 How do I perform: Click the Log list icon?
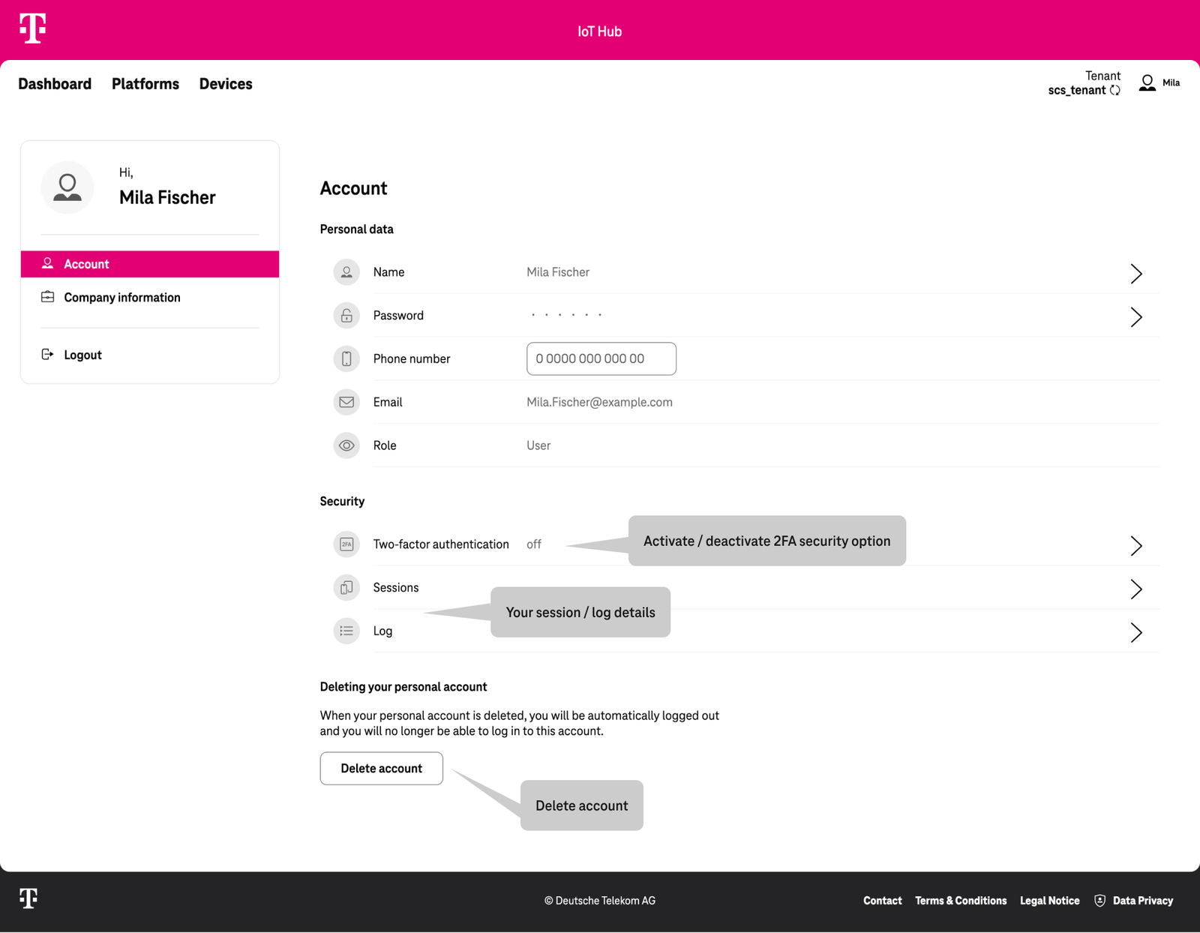(x=346, y=631)
